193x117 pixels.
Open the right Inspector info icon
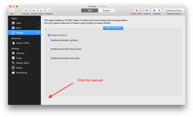pos(159,10)
